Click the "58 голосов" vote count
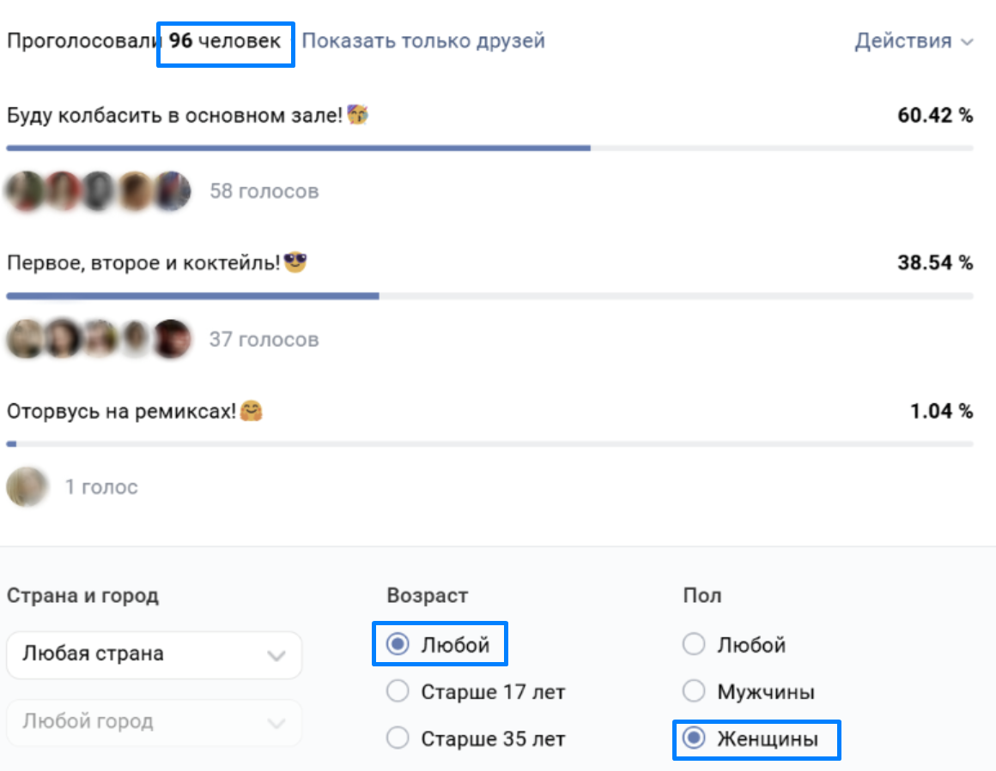This screenshot has width=996, height=771. [264, 191]
